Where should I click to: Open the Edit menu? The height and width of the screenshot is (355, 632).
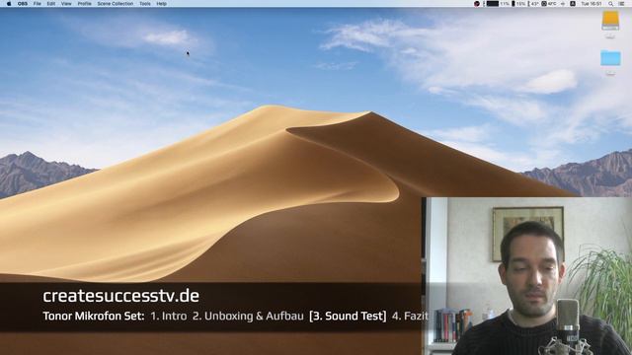(50, 4)
